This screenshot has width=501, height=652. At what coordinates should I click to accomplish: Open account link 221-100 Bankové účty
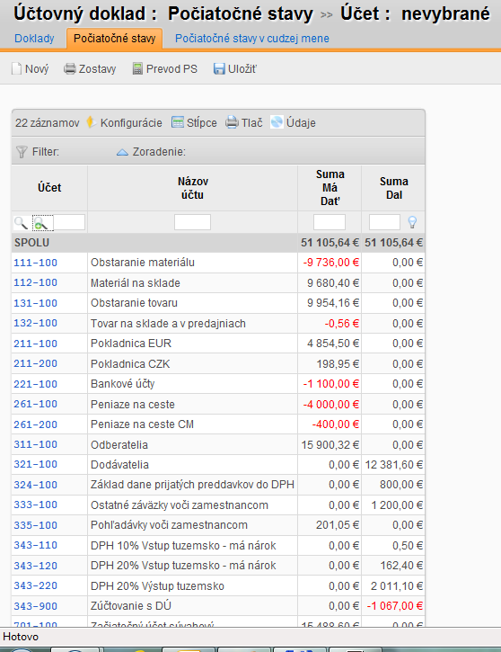pyautogui.click(x=36, y=384)
